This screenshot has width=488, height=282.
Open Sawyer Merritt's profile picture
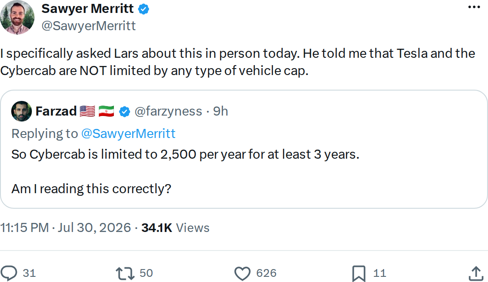click(17, 17)
